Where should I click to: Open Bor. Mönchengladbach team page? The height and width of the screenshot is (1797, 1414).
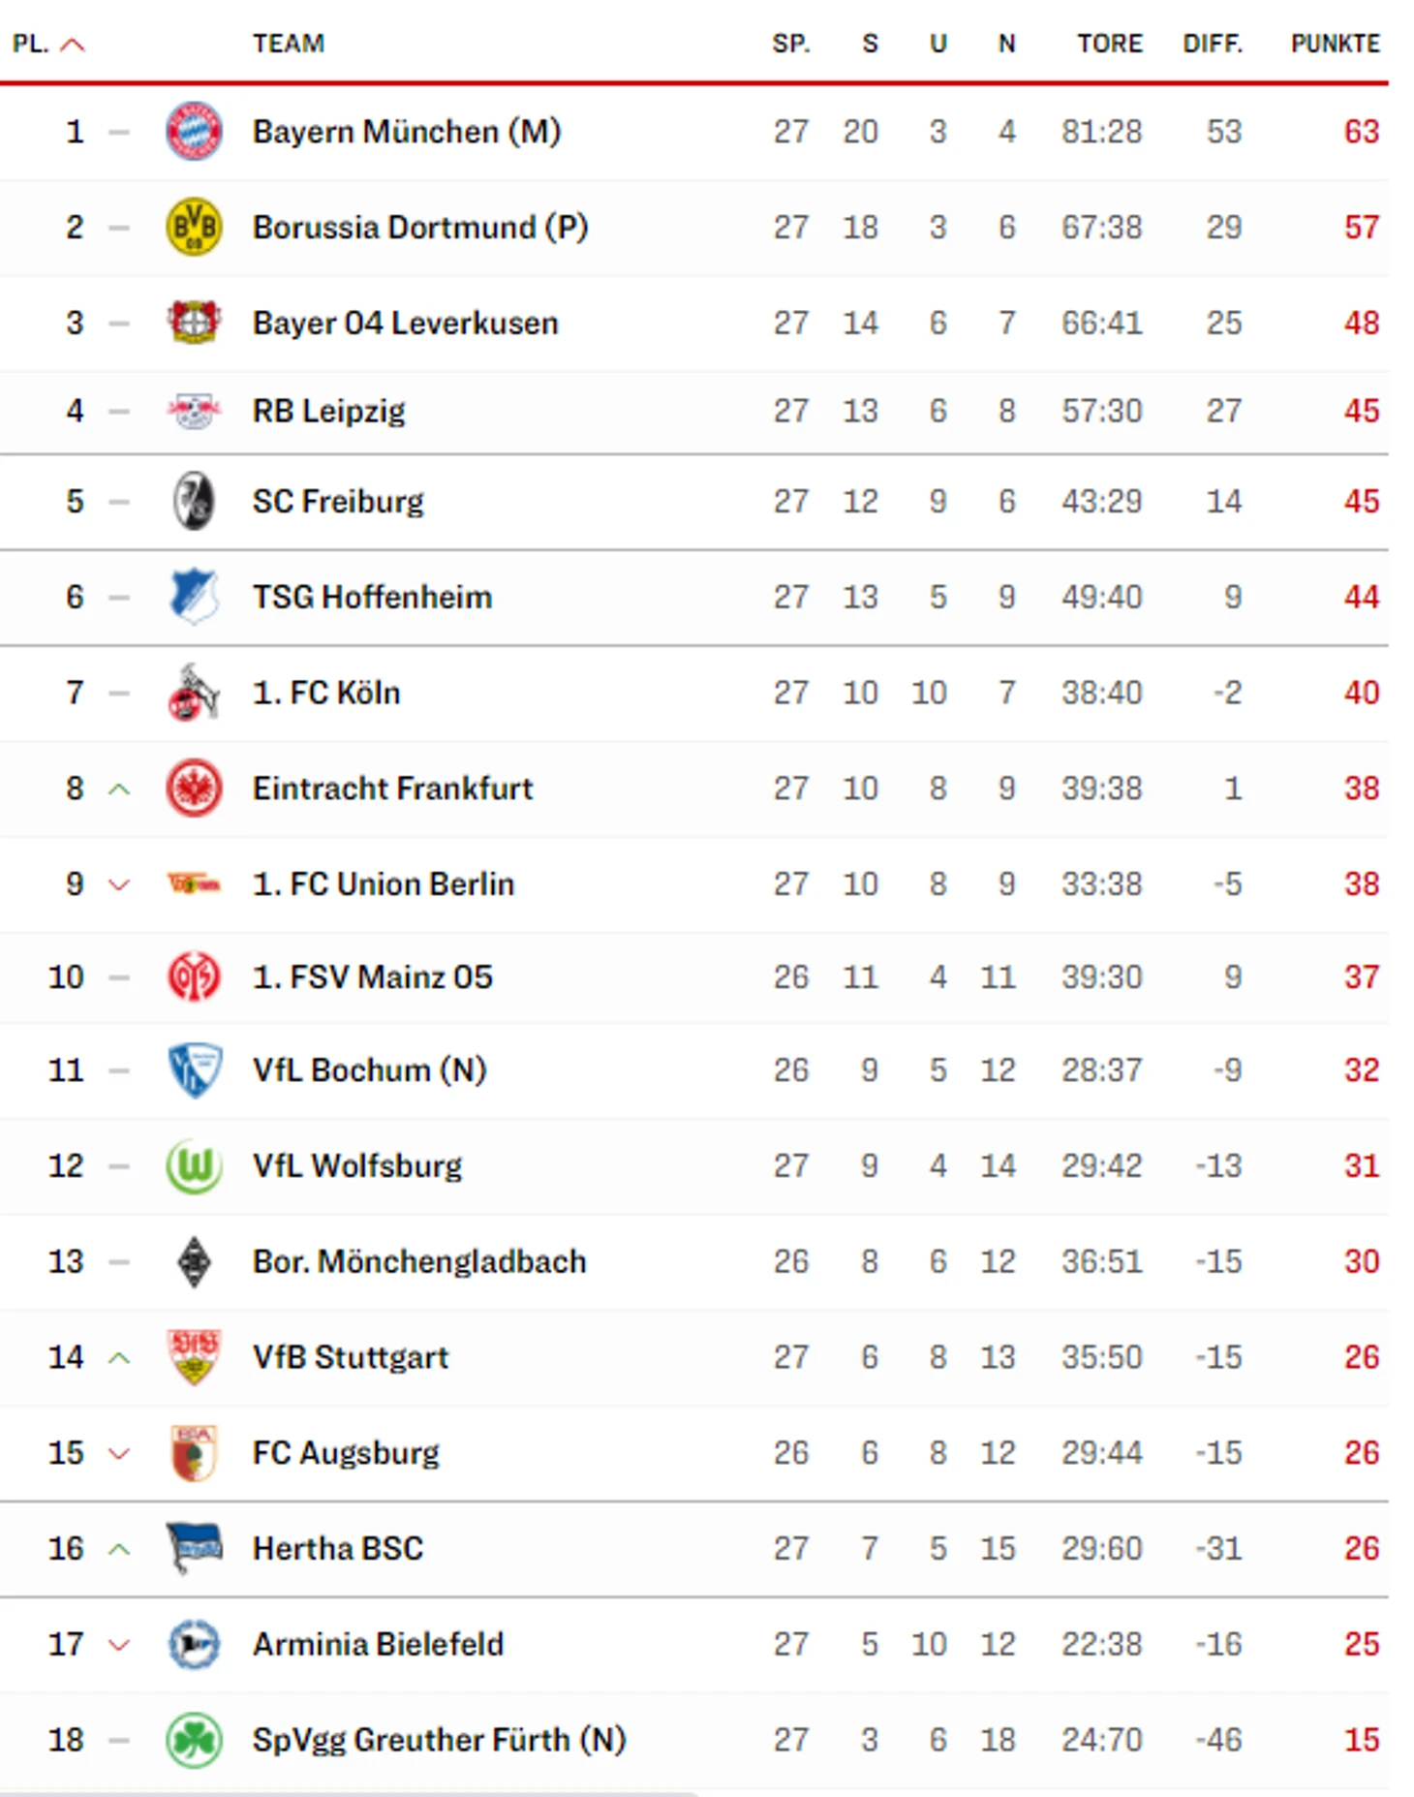(x=419, y=1261)
